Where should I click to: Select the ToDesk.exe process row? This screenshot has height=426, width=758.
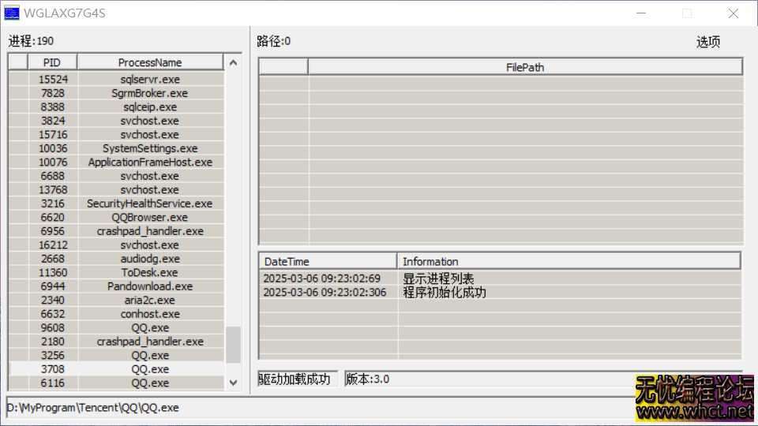(150, 273)
